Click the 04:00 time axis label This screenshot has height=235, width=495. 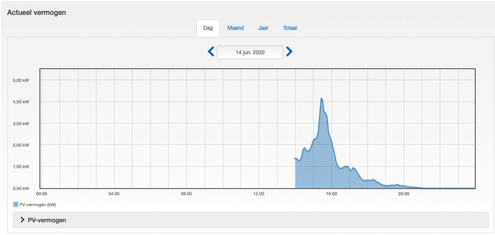[114, 194]
